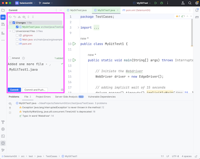Show more tool windows ellipsis
The width and height of the screenshot is (200, 159).
pyautogui.click(x=3, y=40)
